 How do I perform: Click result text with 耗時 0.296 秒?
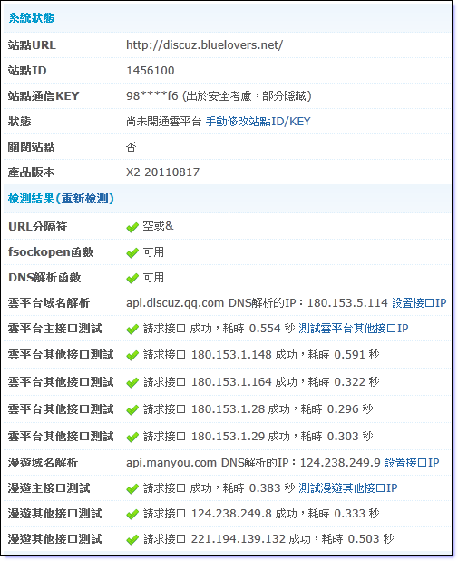(x=258, y=408)
